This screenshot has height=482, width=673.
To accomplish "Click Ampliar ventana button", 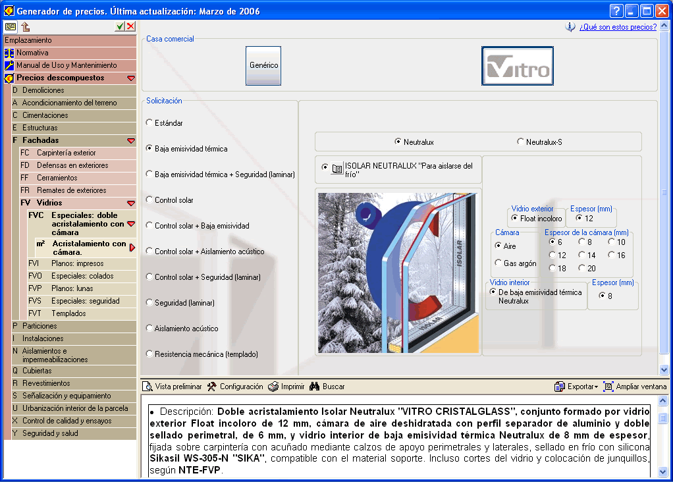I will [x=635, y=387].
